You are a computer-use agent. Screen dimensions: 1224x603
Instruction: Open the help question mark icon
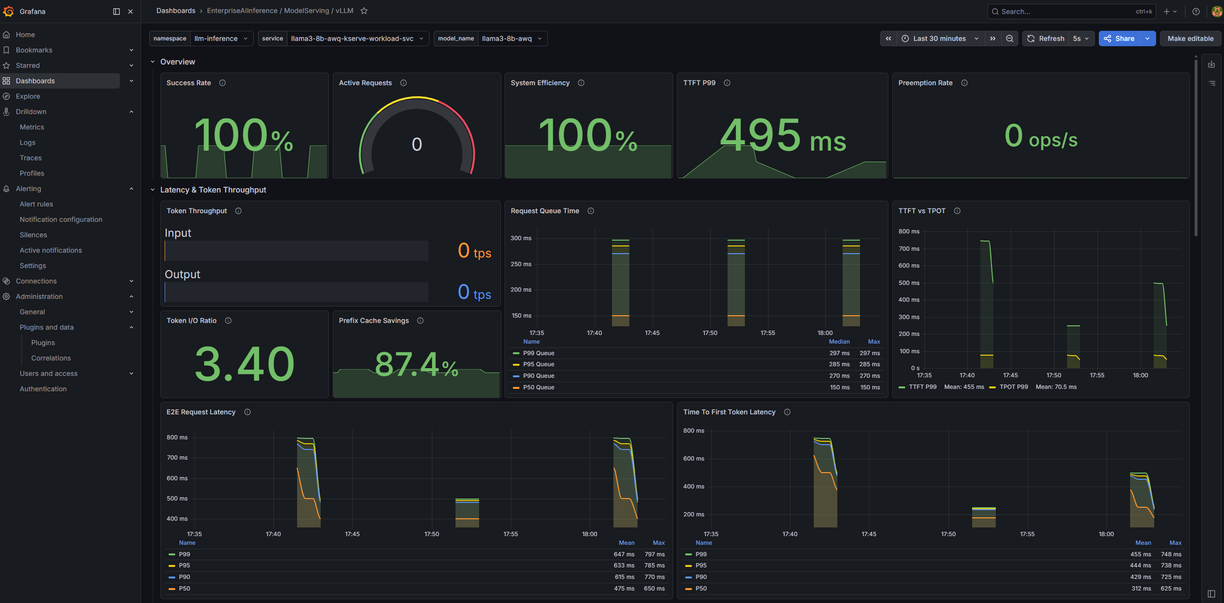pyautogui.click(x=1196, y=12)
